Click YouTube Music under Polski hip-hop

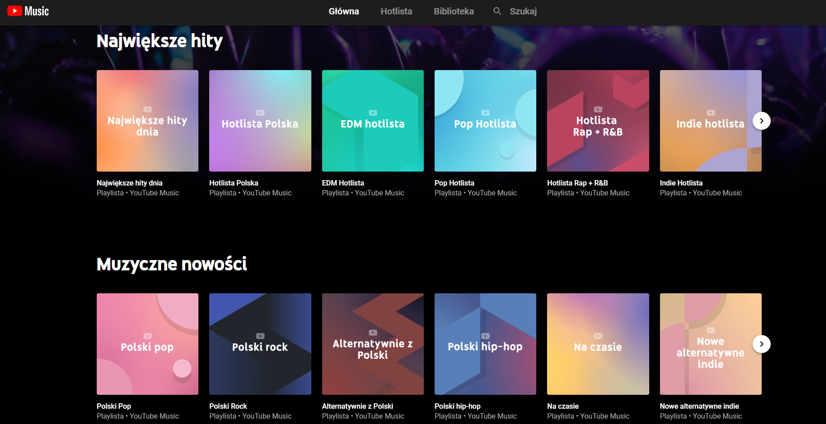point(492,416)
